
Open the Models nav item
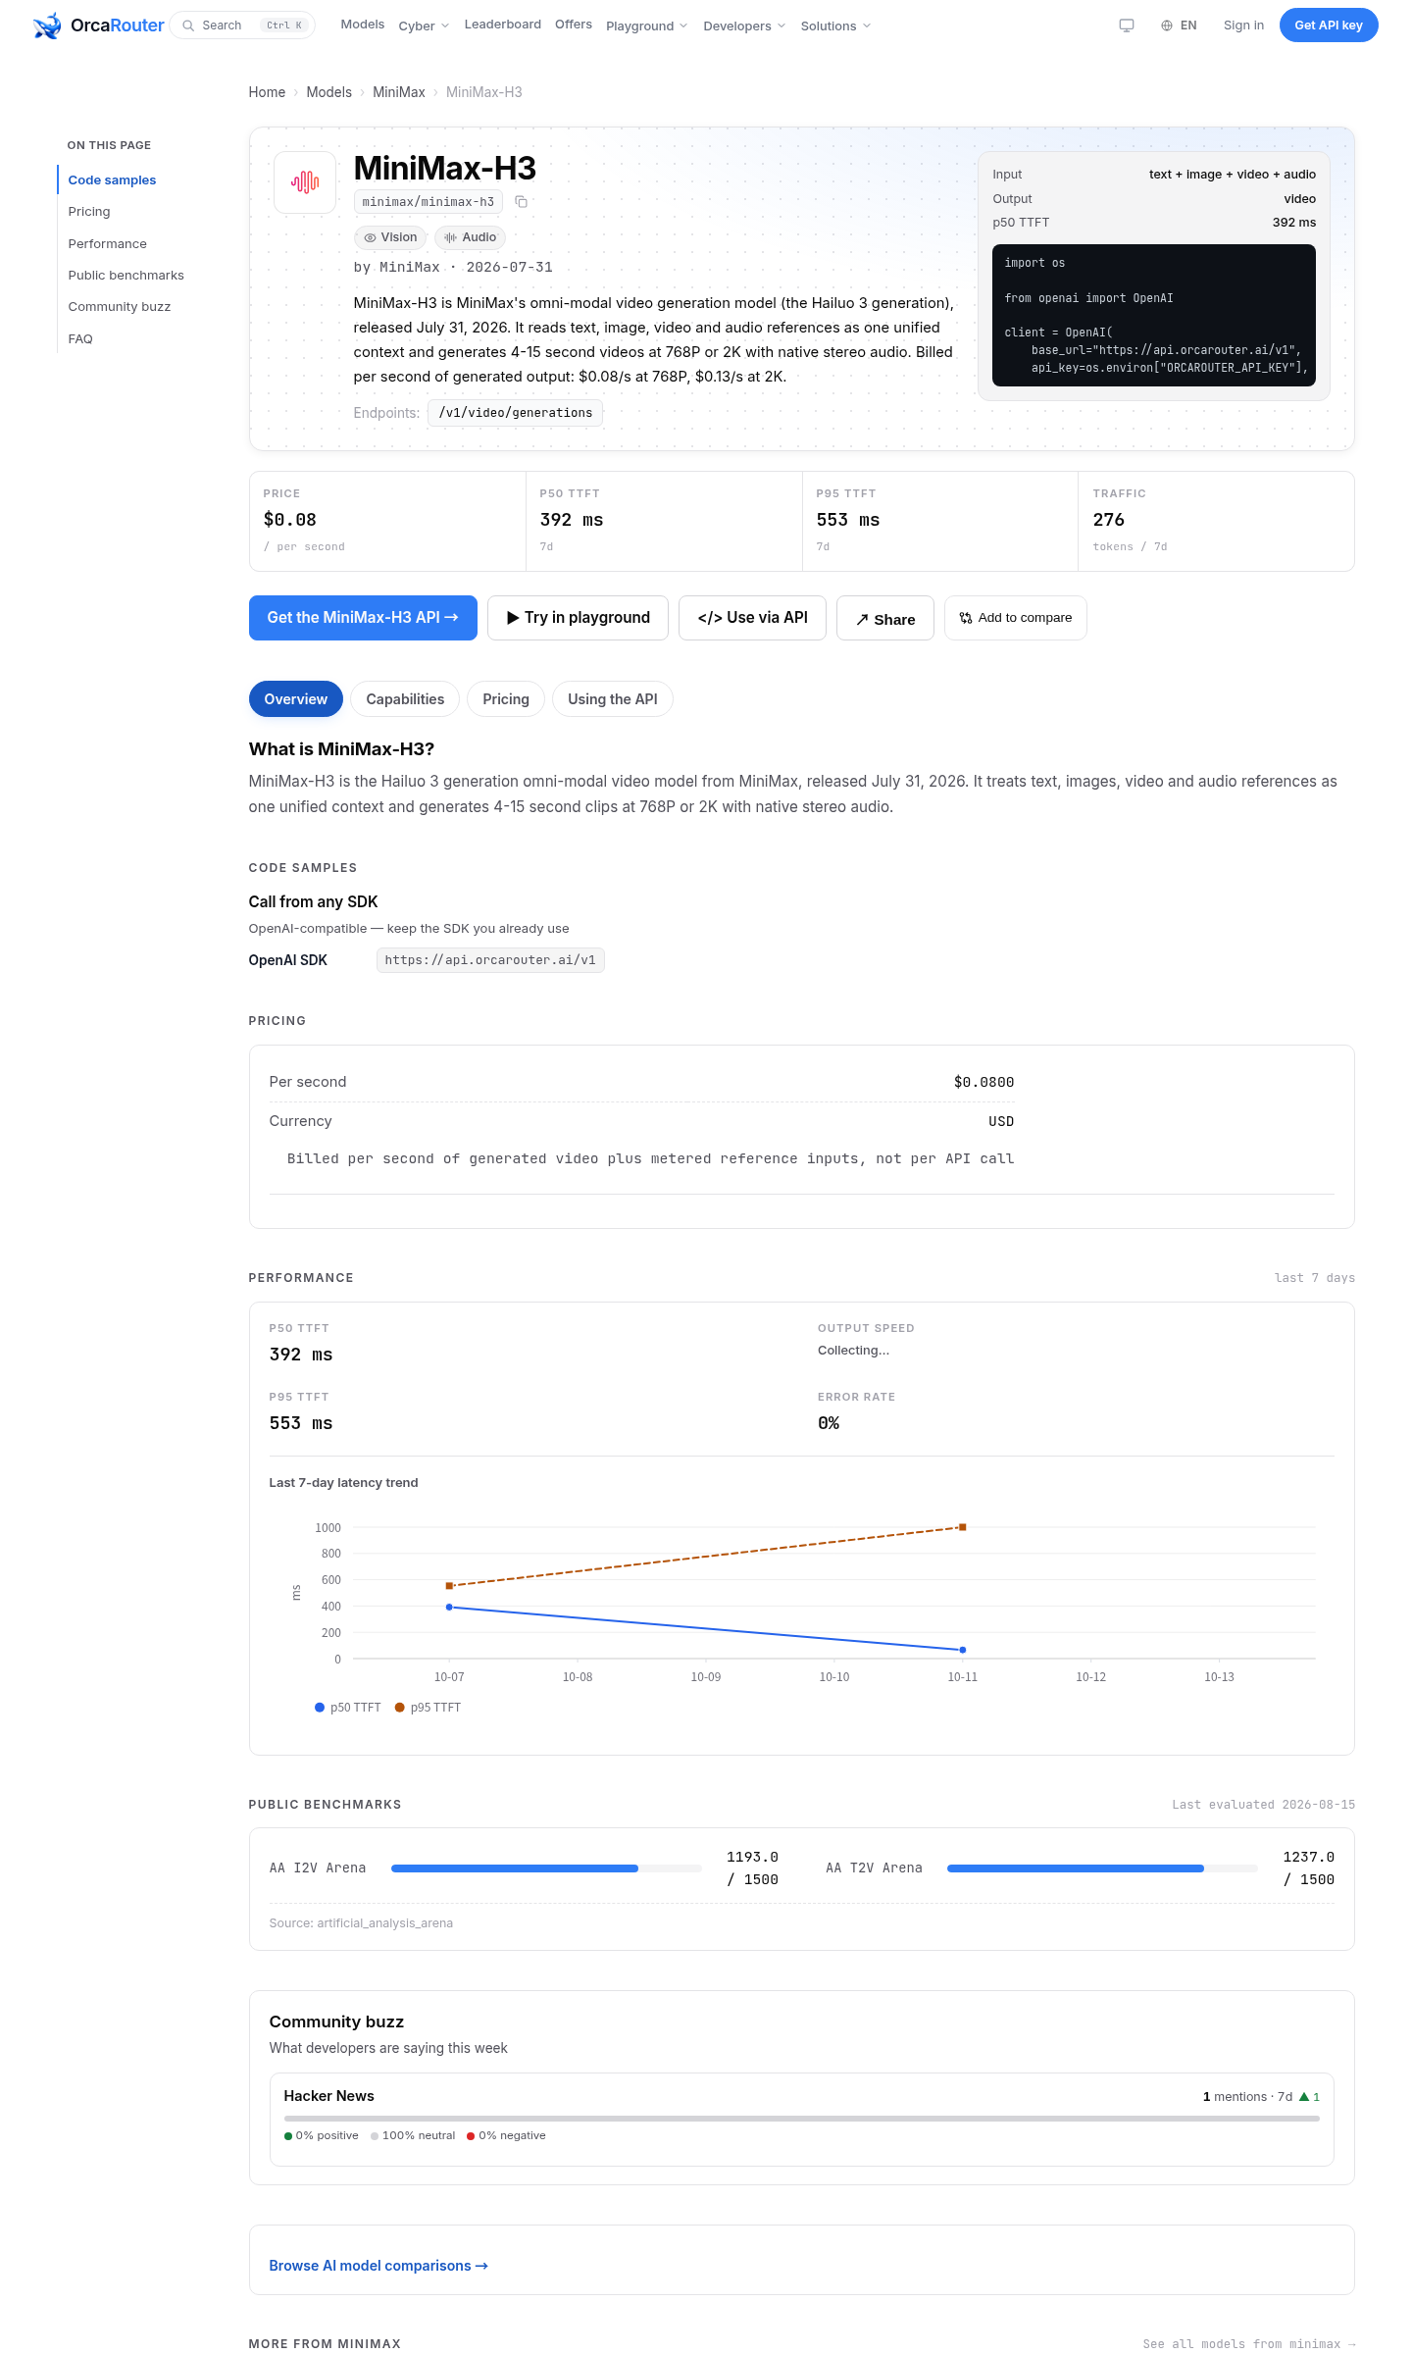pos(363,25)
